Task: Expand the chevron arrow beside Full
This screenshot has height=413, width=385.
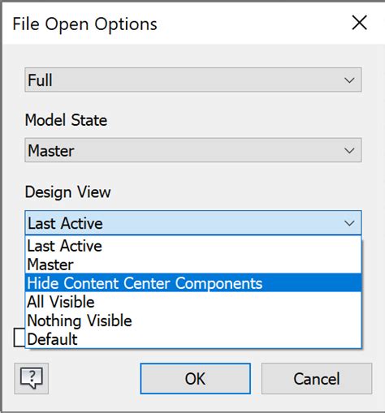Action: tap(349, 80)
